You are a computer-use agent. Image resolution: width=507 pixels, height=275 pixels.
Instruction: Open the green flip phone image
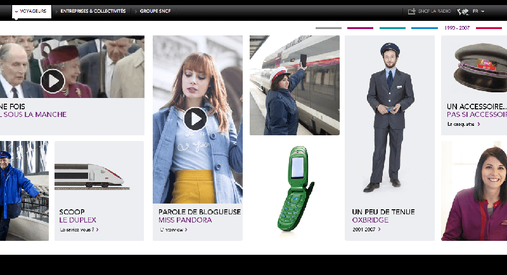(x=296, y=188)
